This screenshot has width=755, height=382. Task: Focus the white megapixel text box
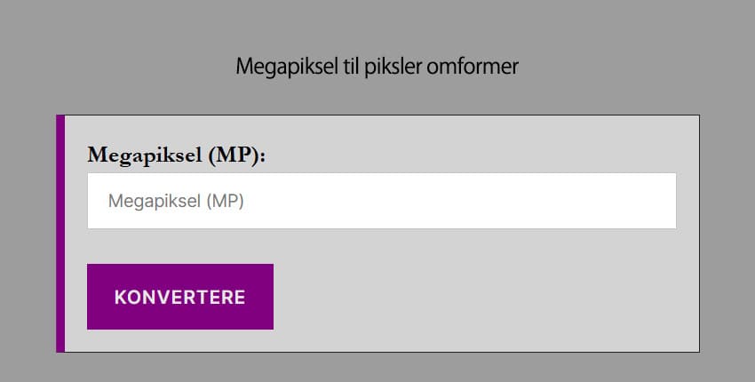[381, 201]
